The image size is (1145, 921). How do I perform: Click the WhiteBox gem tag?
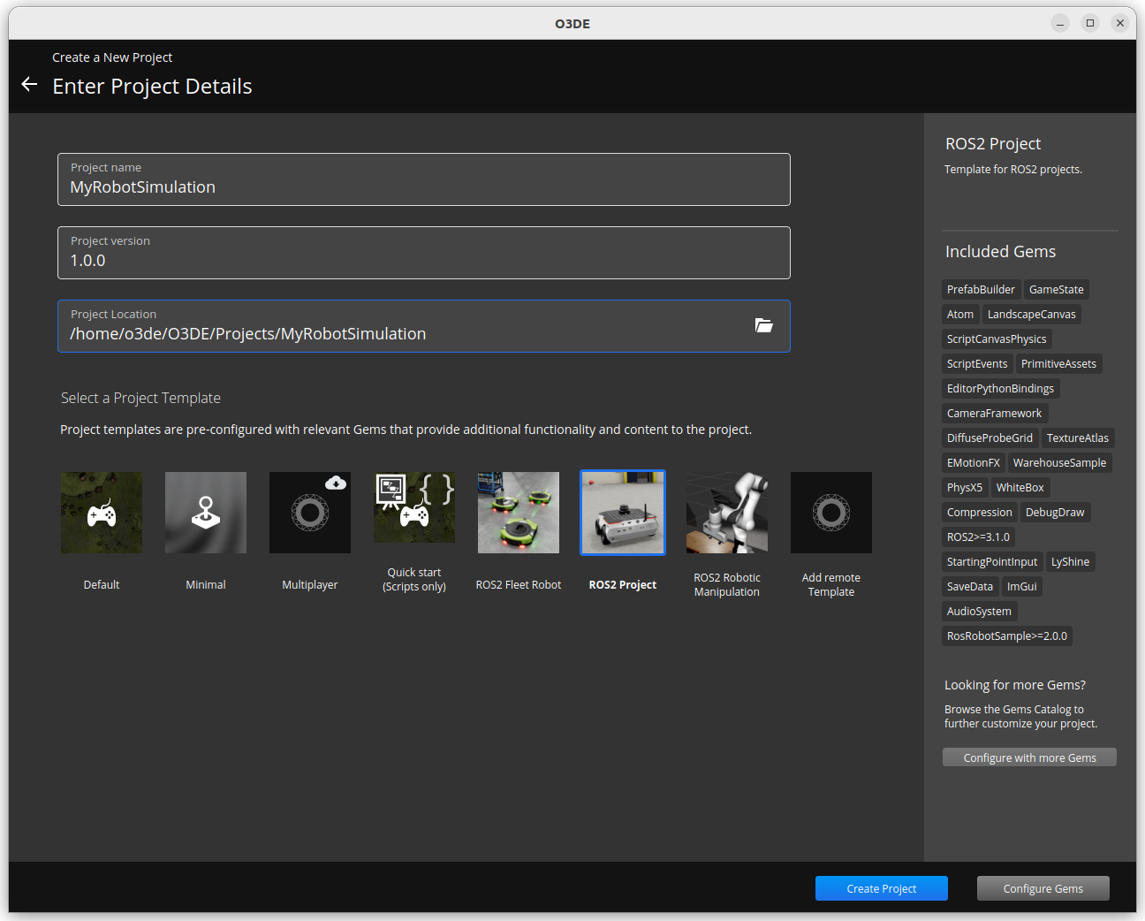(1020, 487)
